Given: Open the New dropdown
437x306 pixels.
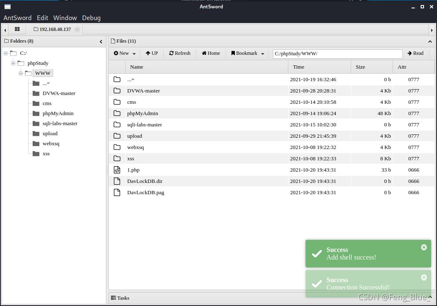Looking at the screenshot, I should click(125, 53).
